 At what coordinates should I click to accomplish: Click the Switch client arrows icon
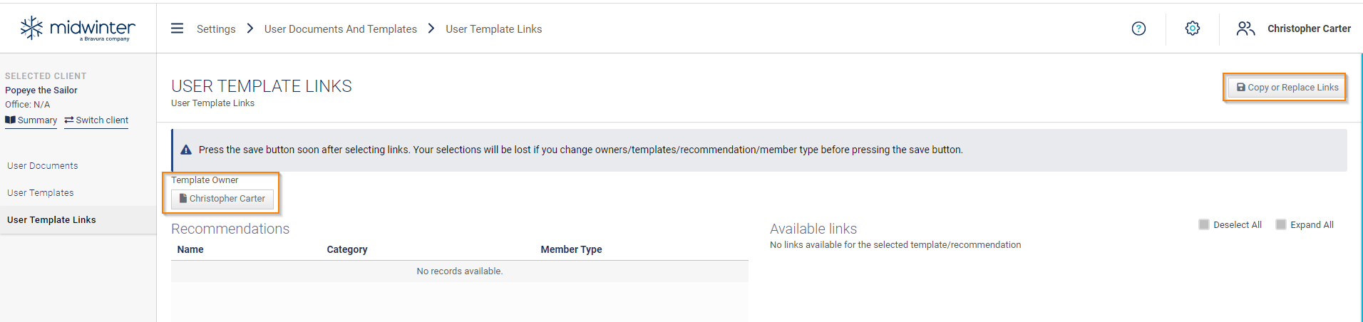coord(69,120)
